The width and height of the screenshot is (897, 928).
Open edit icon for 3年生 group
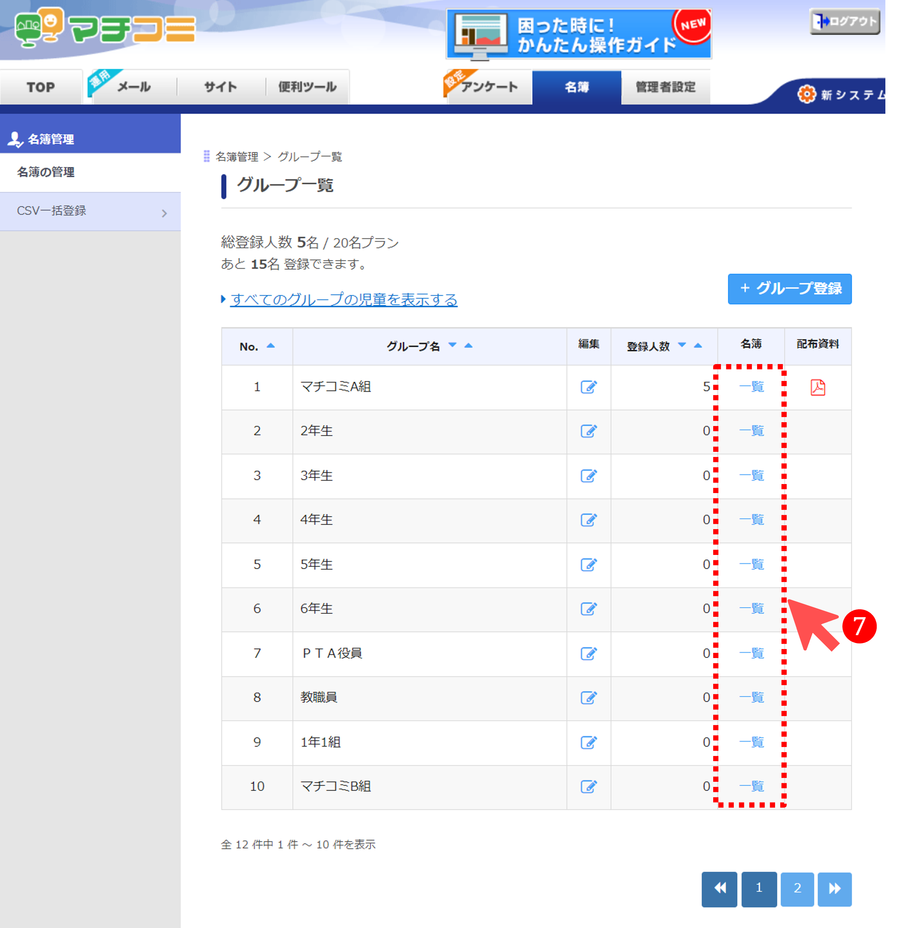(x=589, y=476)
